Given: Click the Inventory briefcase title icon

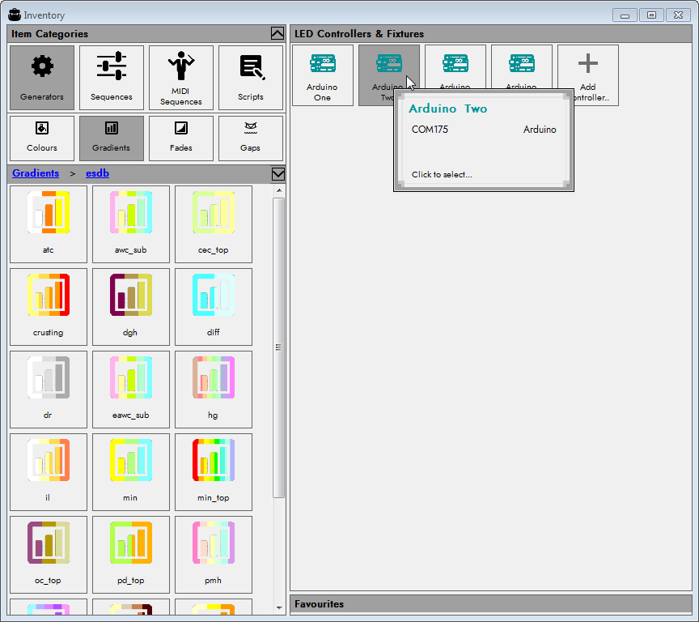Looking at the screenshot, I should [15, 15].
